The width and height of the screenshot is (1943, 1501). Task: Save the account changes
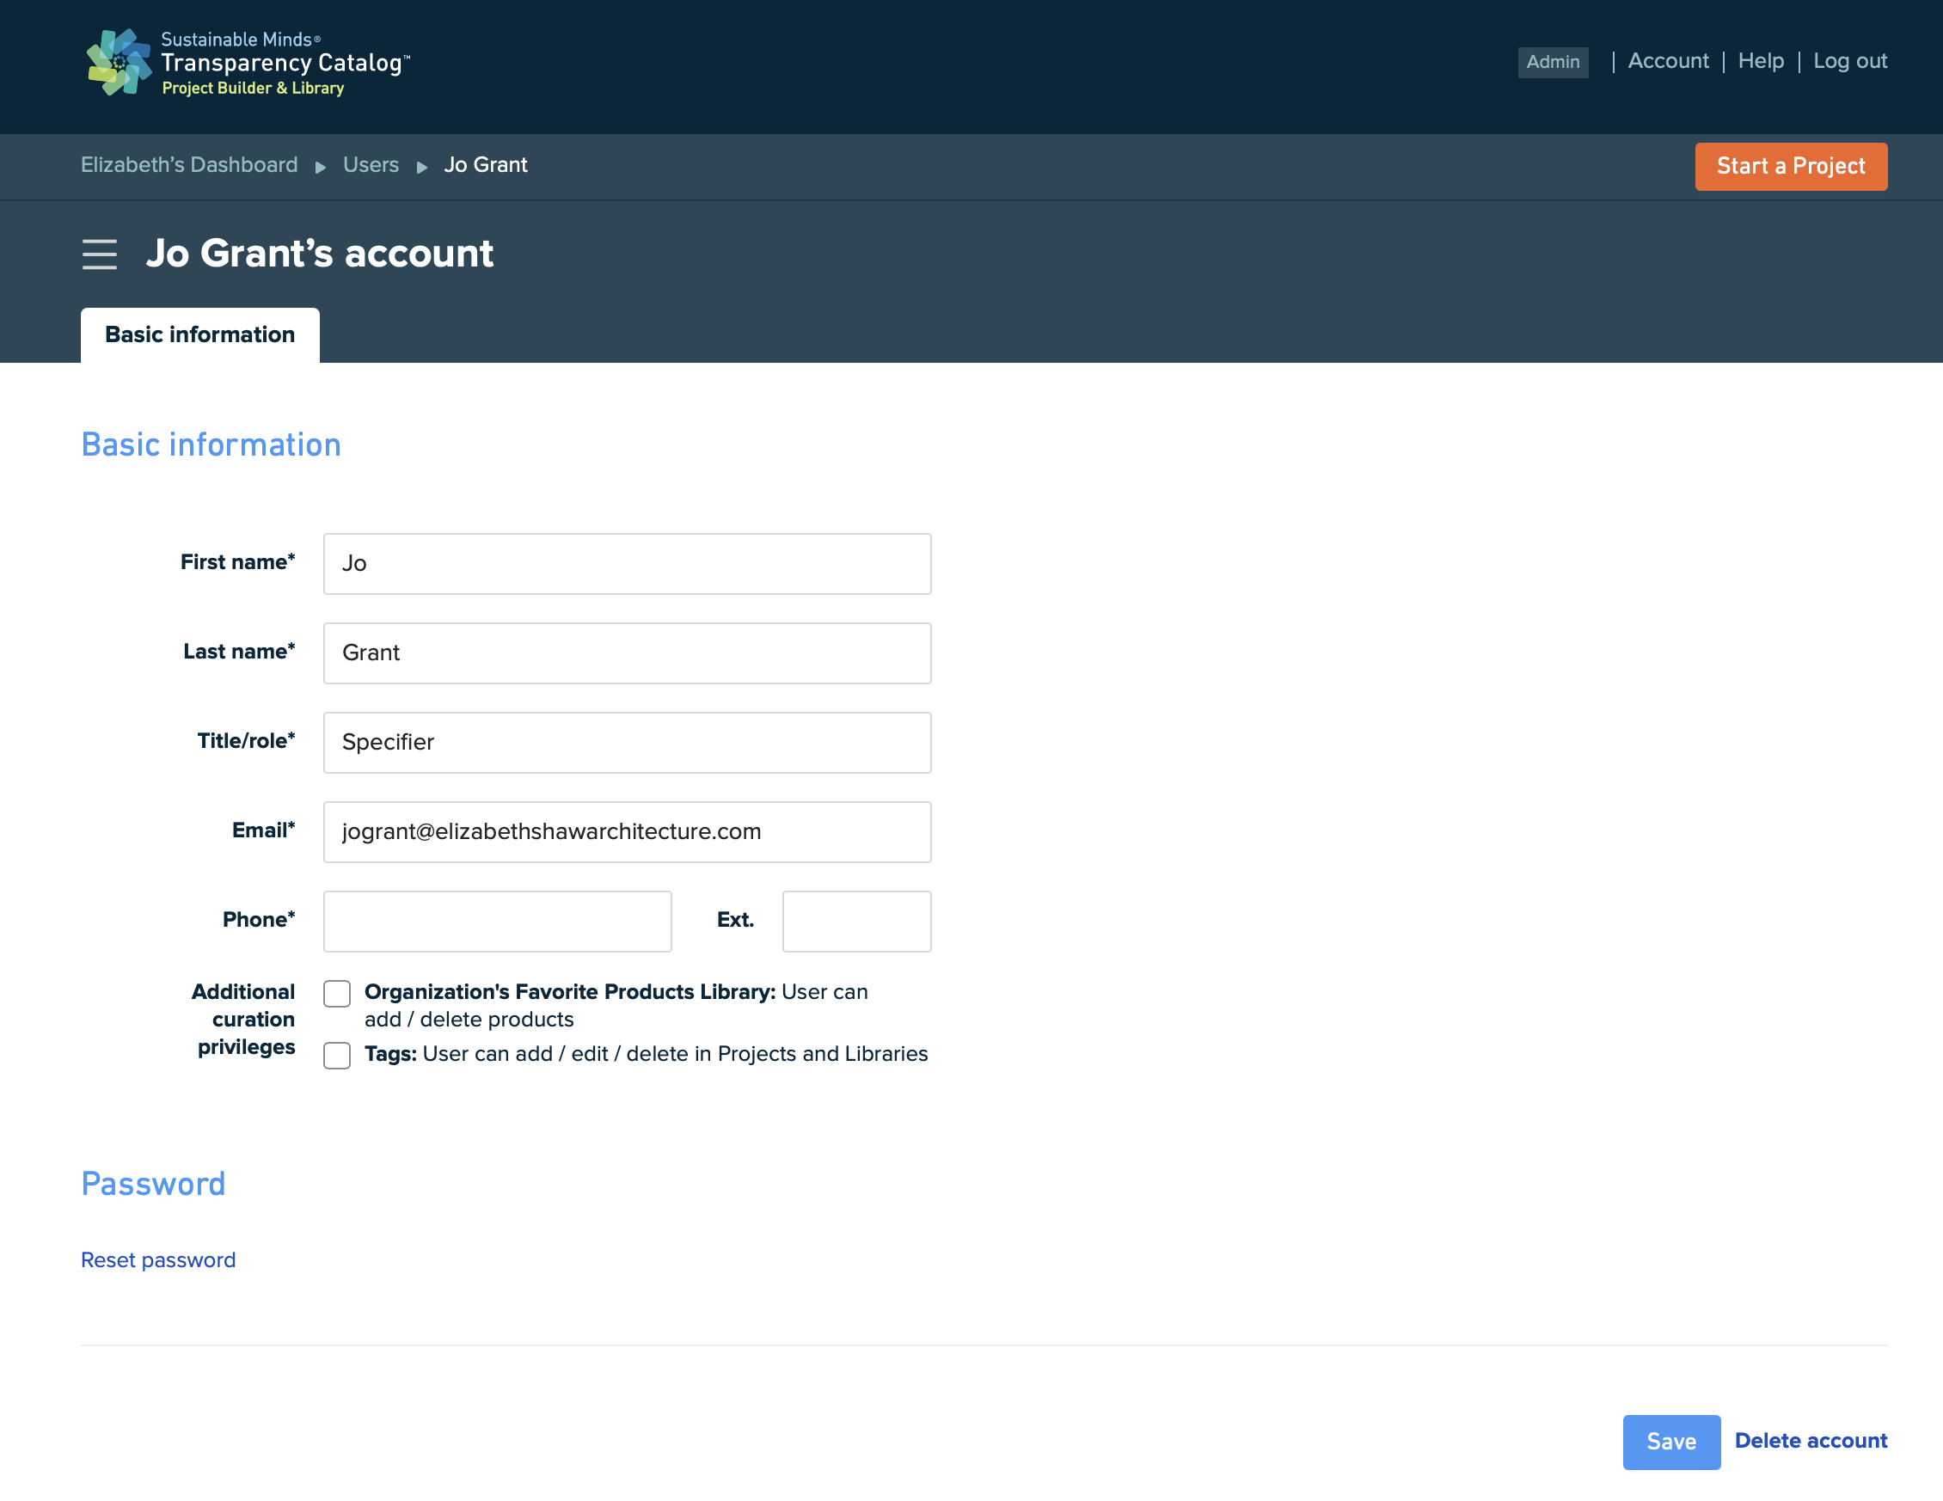(1670, 1441)
